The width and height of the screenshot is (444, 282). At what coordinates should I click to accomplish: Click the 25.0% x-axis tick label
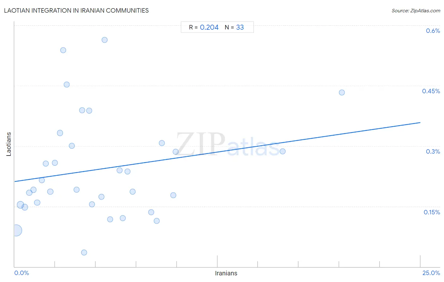point(431,273)
